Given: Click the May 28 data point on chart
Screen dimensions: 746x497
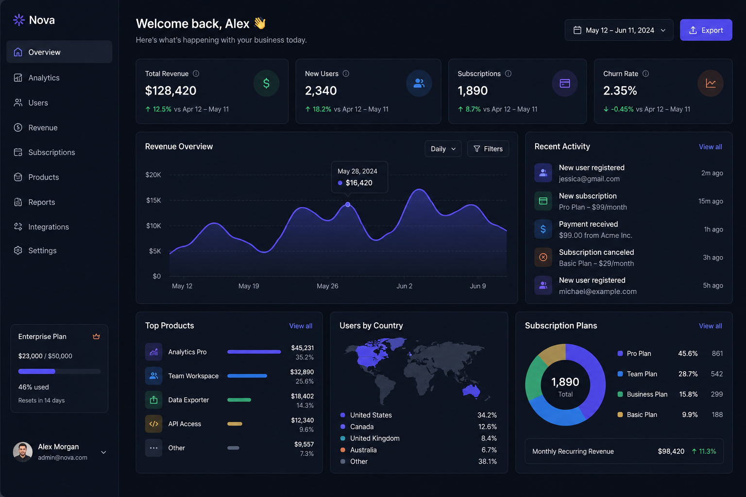Looking at the screenshot, I should tap(348, 205).
